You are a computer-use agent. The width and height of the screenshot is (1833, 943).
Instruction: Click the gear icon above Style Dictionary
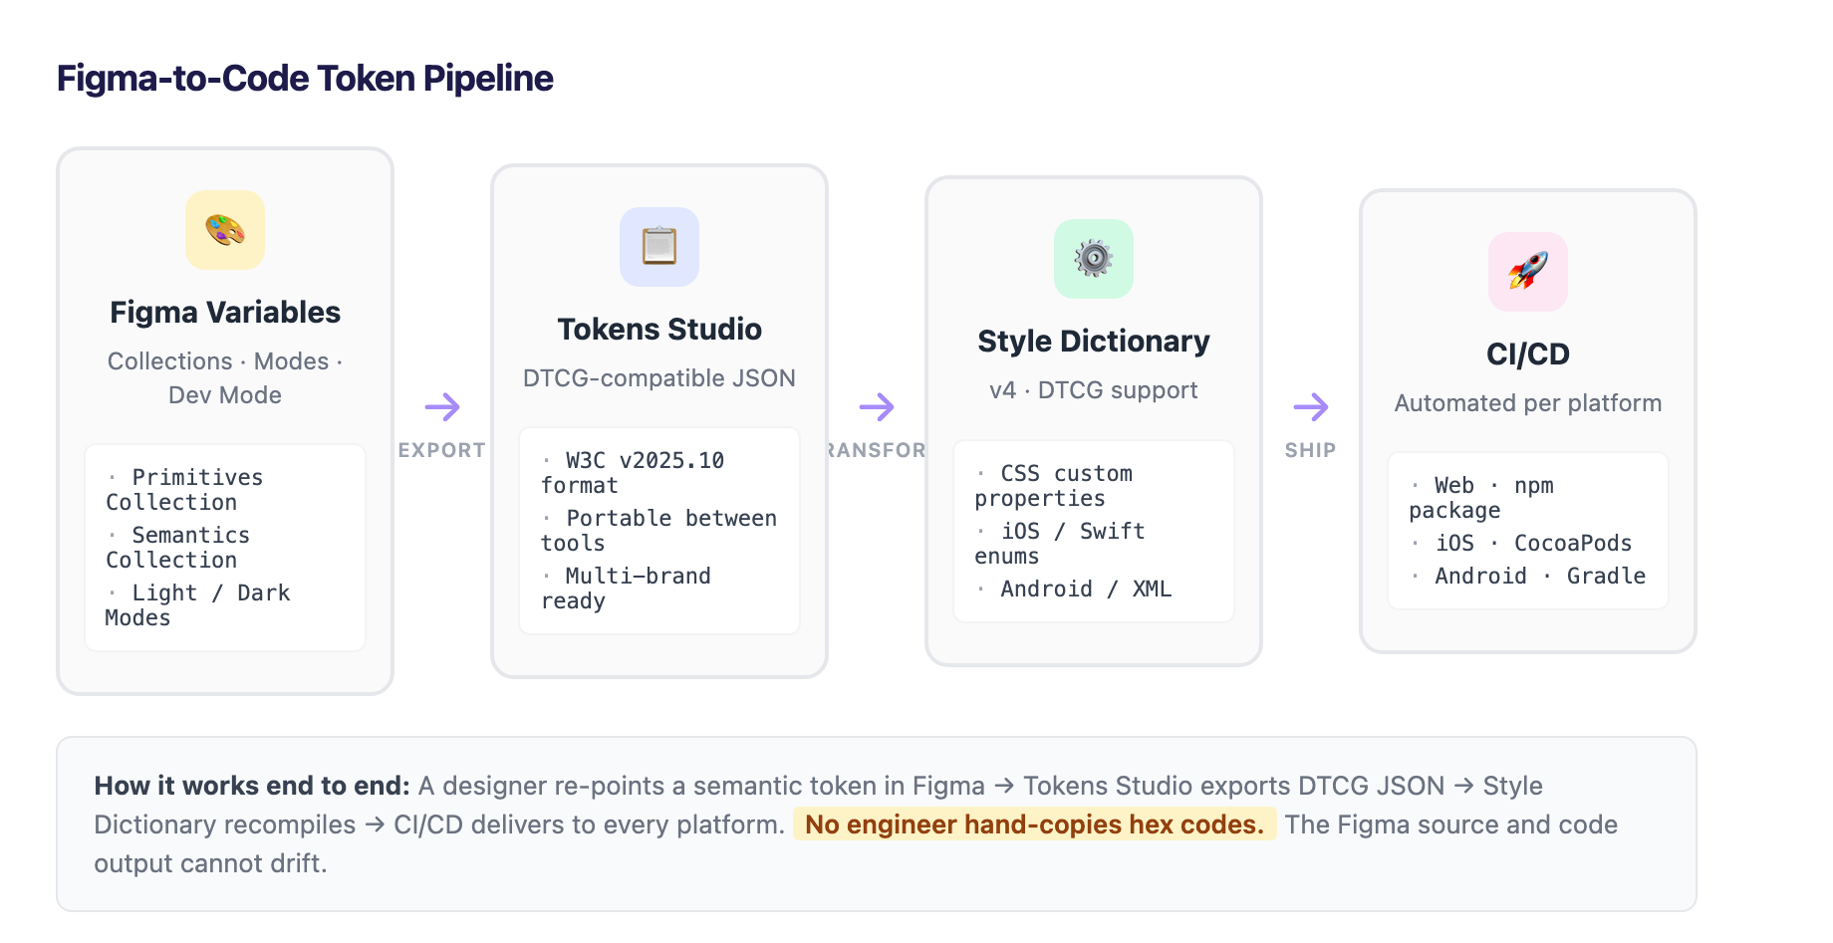(1094, 259)
